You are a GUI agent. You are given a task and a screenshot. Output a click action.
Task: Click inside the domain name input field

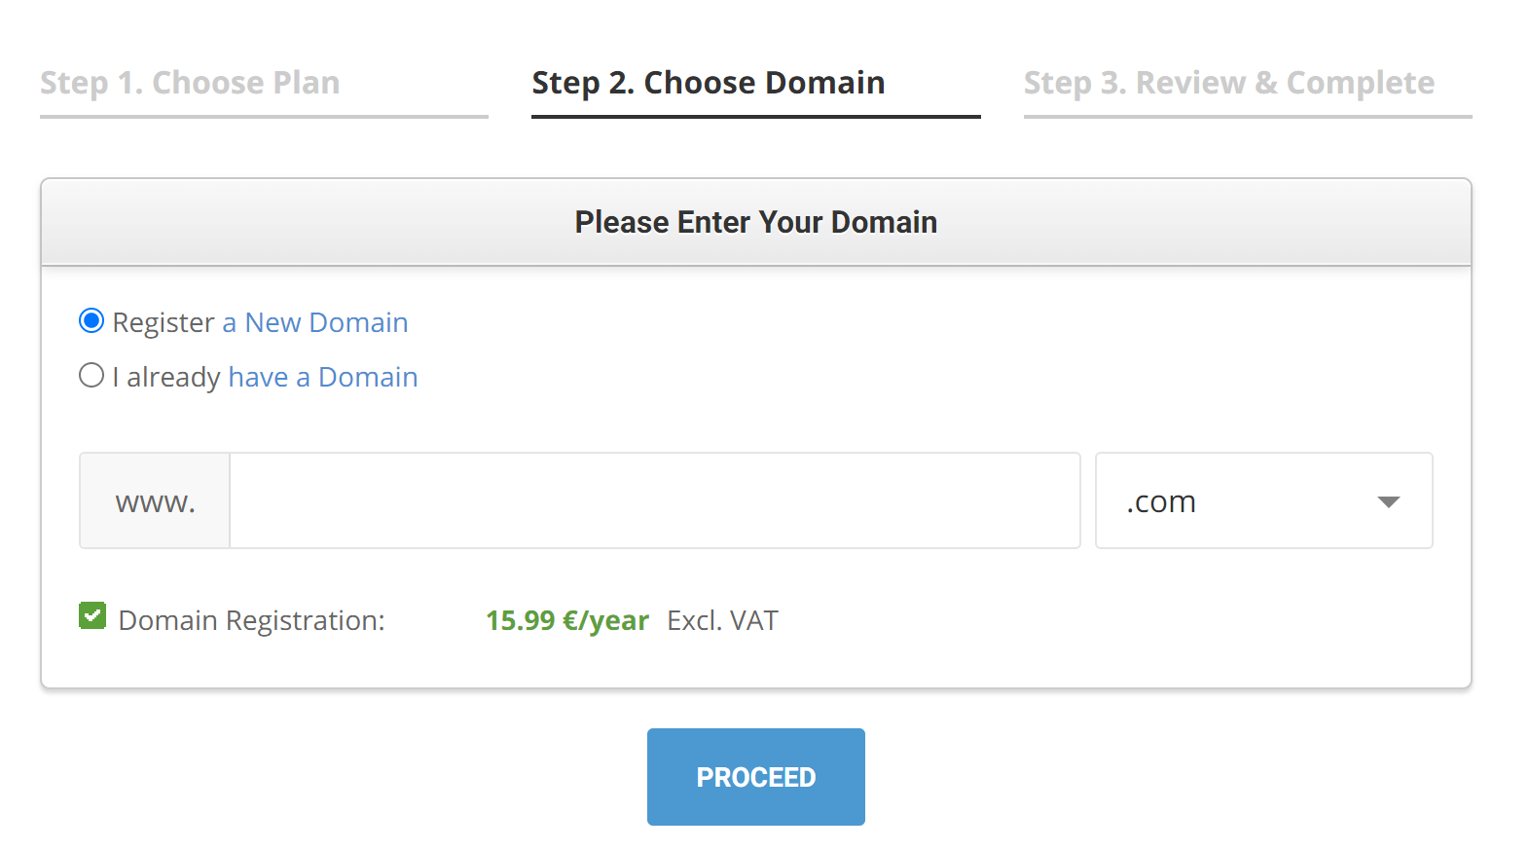coord(655,500)
